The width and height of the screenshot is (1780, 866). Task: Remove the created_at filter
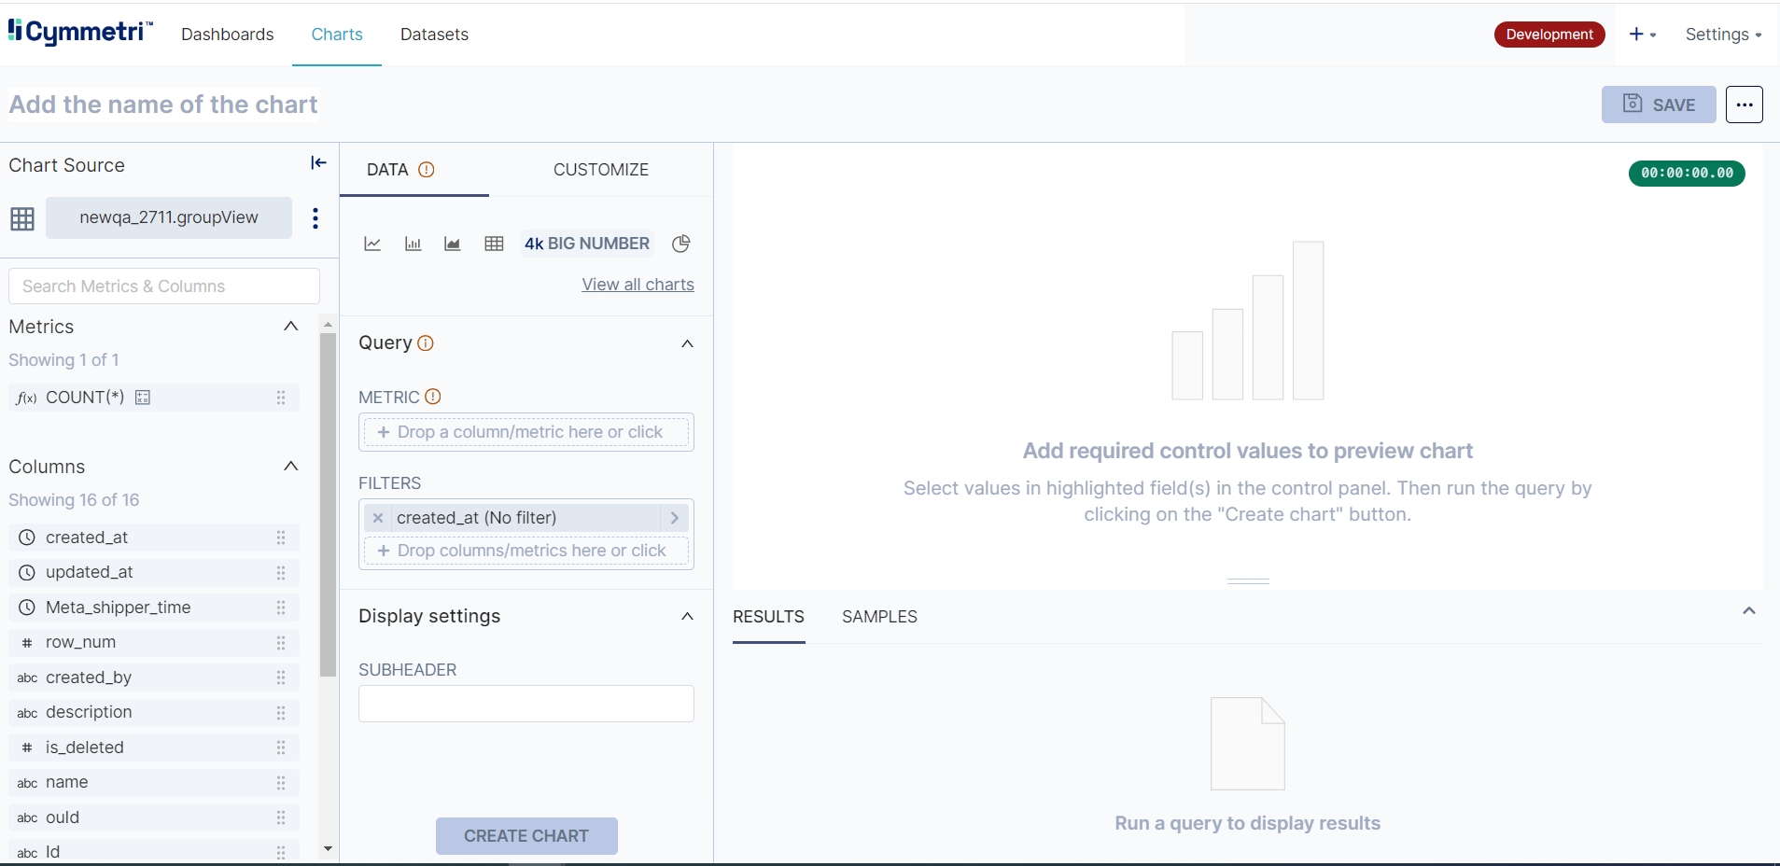click(x=378, y=518)
